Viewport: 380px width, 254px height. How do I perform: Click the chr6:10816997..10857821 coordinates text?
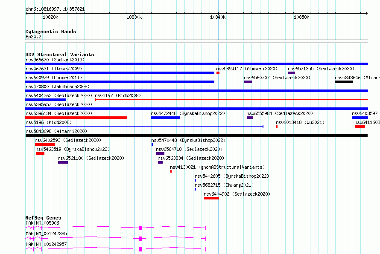(x=55, y=9)
